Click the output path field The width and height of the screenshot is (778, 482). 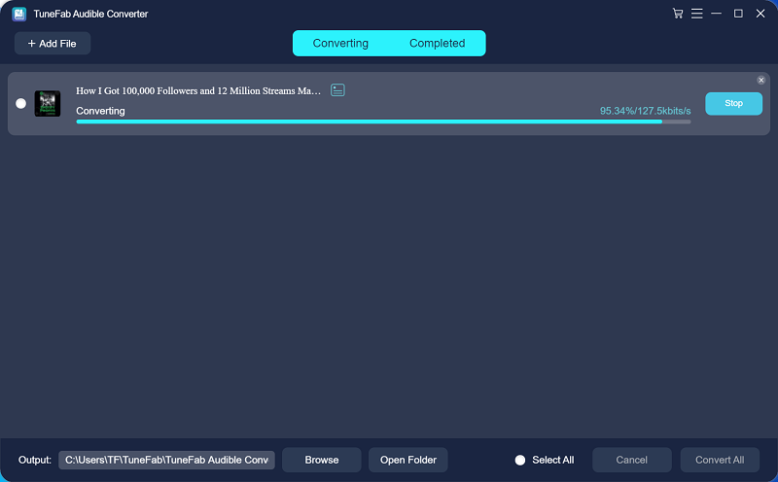tap(166, 460)
